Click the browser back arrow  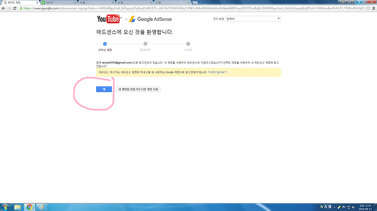pos(3,8)
